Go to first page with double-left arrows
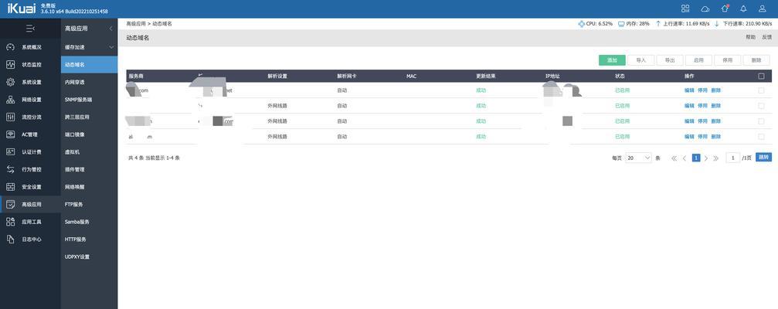Screen dimensions: 778x309 674,158
